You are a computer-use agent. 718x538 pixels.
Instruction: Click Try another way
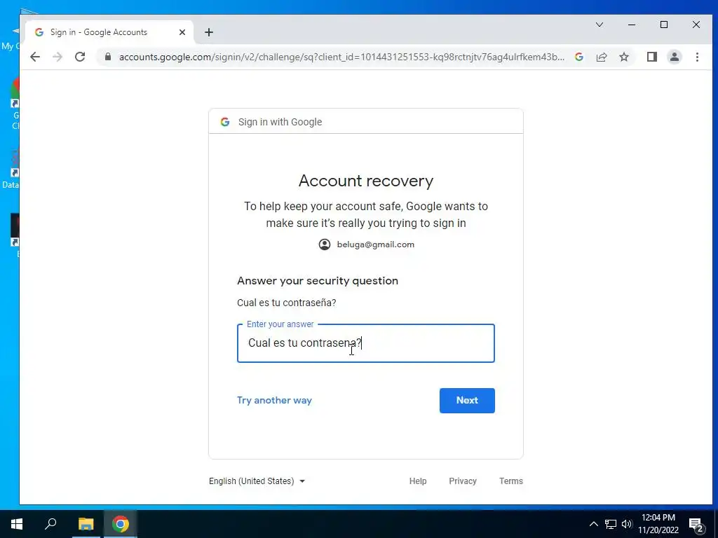coord(274,400)
